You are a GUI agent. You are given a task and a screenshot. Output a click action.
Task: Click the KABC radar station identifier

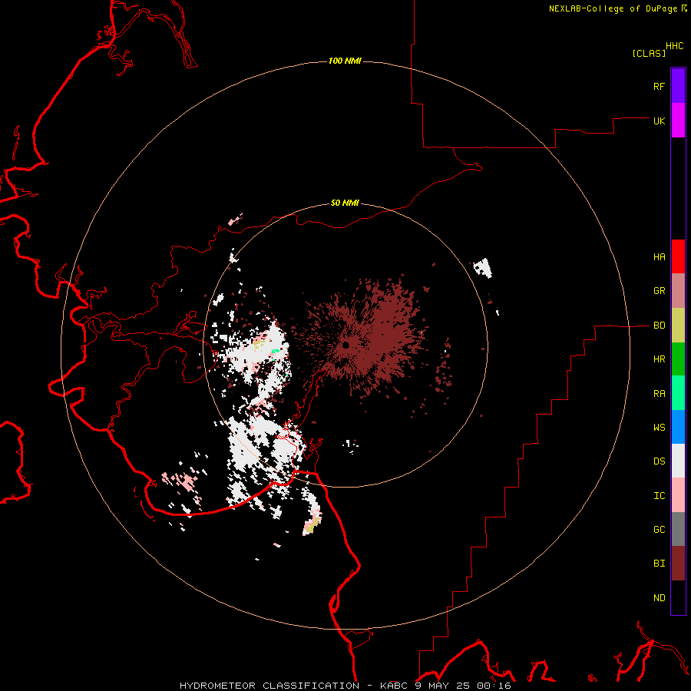394,686
